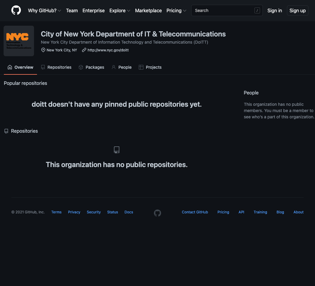Open the API link in footer
Viewport: 315px width, 286px height.
pyautogui.click(x=241, y=212)
